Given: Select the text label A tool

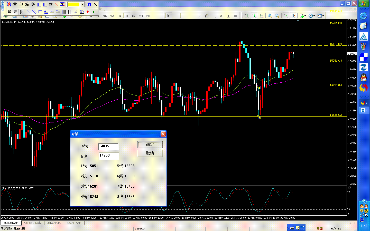Looking at the screenshot, I should tap(221, 16).
